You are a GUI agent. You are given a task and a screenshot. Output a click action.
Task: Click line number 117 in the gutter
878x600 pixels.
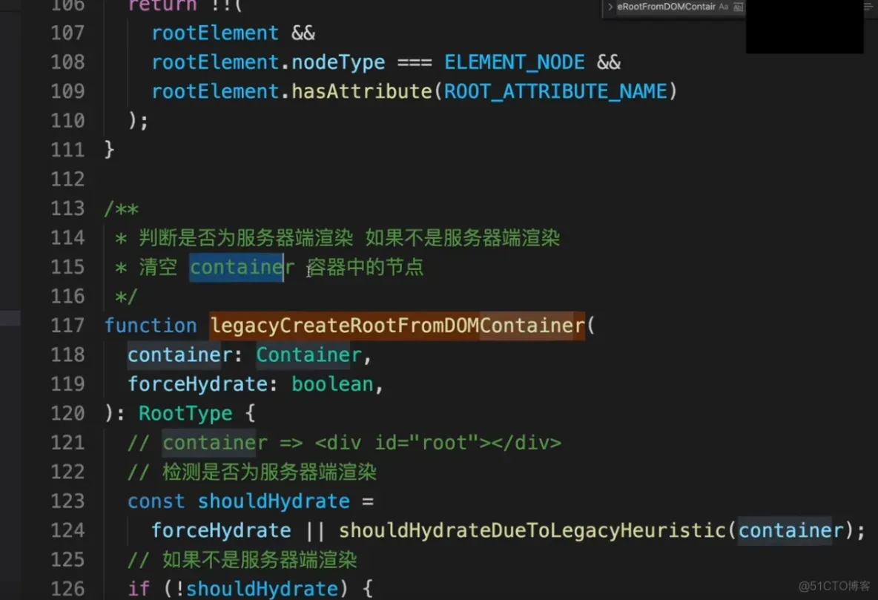(67, 326)
